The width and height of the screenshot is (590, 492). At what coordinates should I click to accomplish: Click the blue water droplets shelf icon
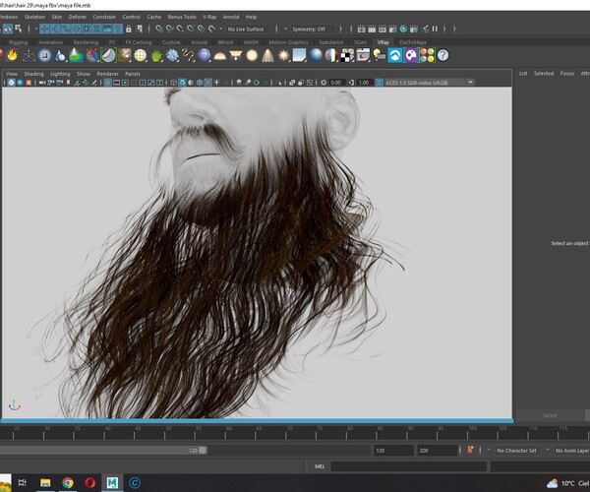60,56
